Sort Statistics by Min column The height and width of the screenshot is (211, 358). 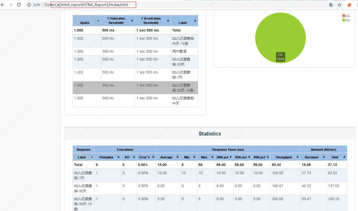[189, 157]
